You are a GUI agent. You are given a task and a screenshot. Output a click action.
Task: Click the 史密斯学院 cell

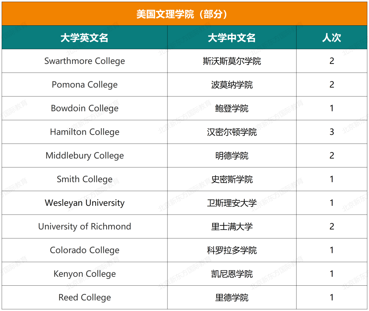coord(232,179)
